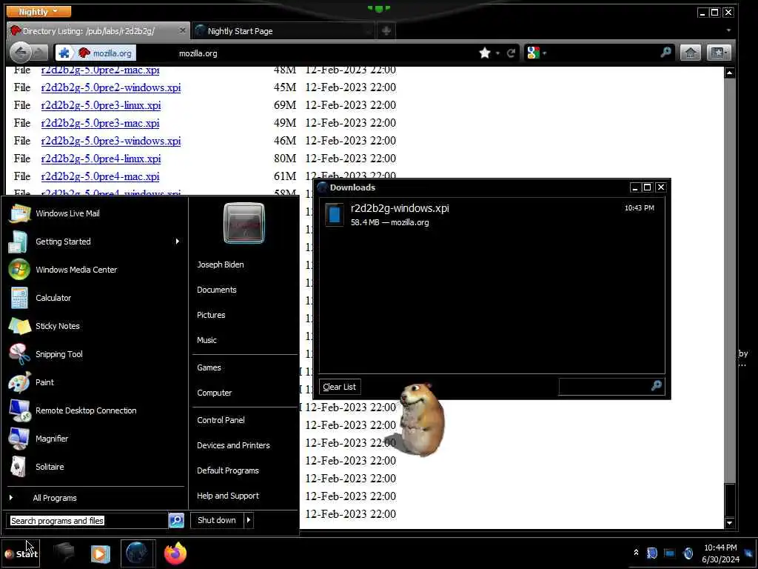Start Remote Desktop Connection
758x569 pixels.
click(x=94, y=410)
